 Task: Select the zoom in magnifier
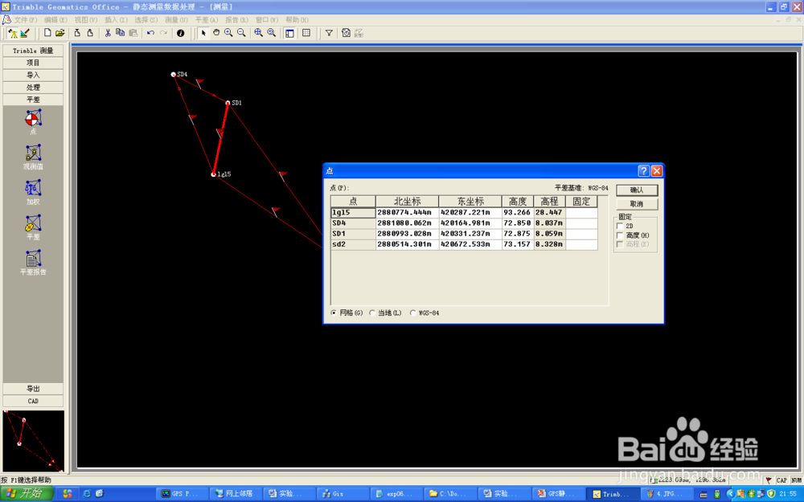pyautogui.click(x=228, y=33)
